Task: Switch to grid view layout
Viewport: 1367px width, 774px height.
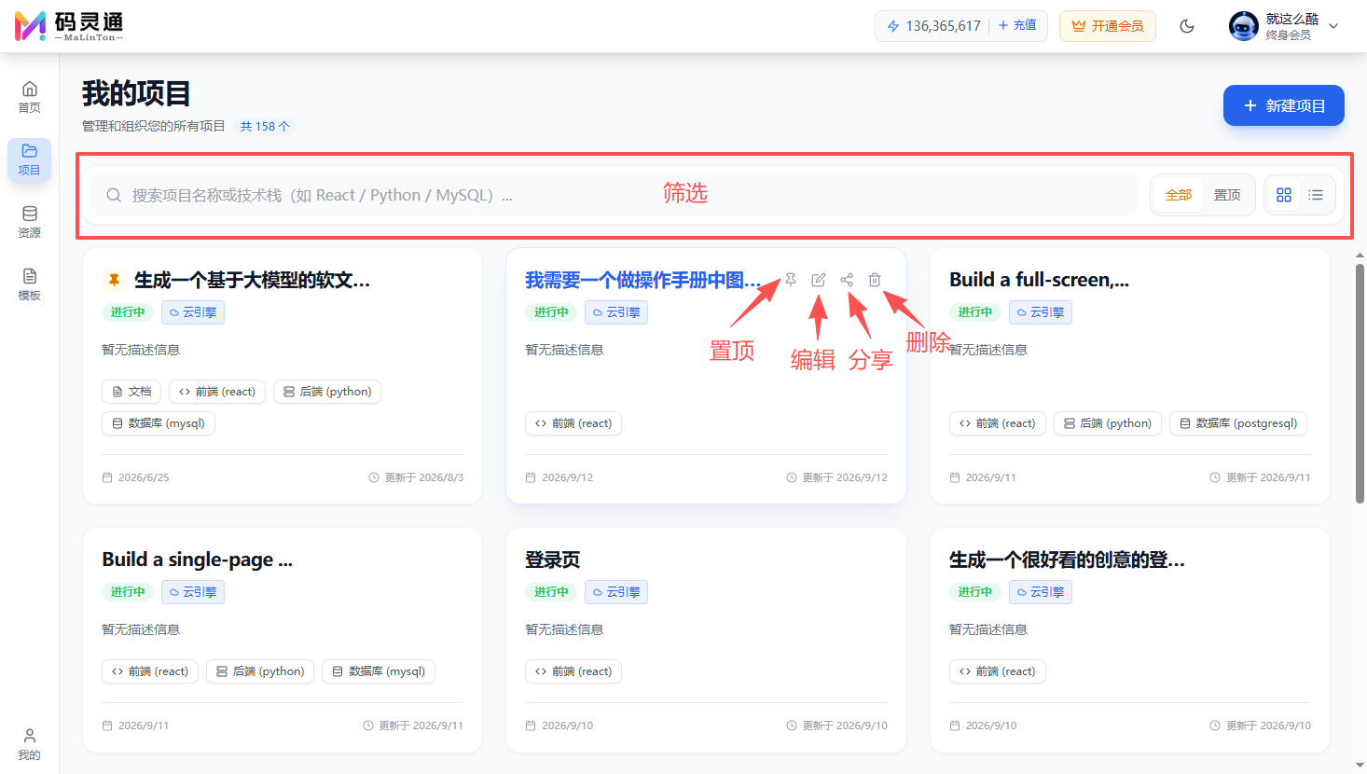Action: (1284, 195)
